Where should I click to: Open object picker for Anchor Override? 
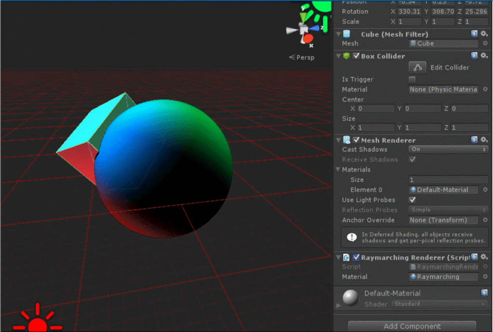(485, 220)
